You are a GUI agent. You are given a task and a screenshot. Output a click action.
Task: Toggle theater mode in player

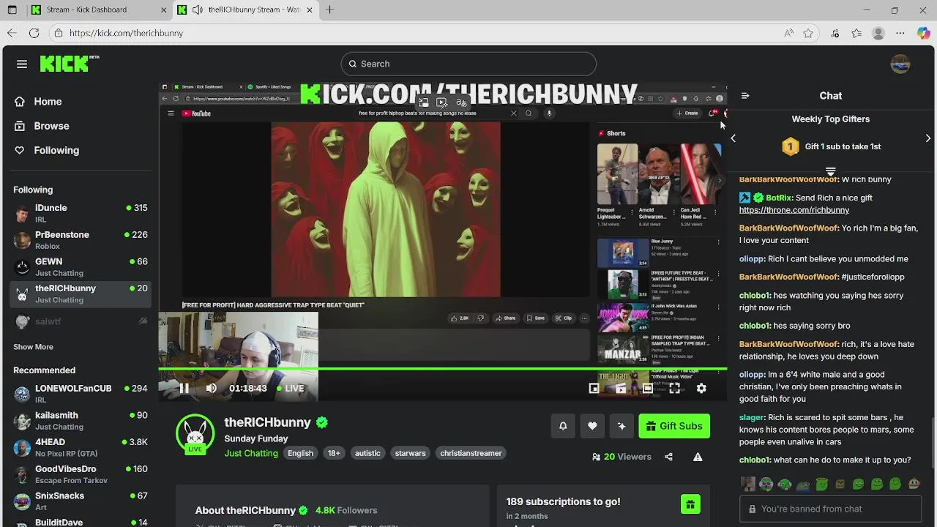pyautogui.click(x=648, y=389)
